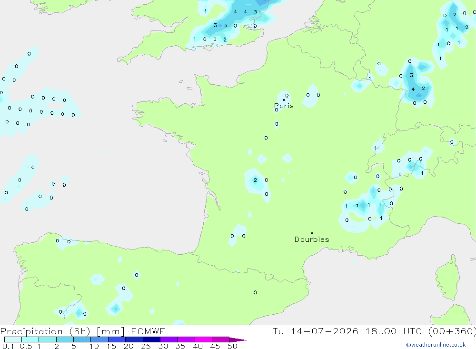Click the dark blue 25 mm legend swatch
The width and height of the screenshot is (476, 349).
pos(151,339)
